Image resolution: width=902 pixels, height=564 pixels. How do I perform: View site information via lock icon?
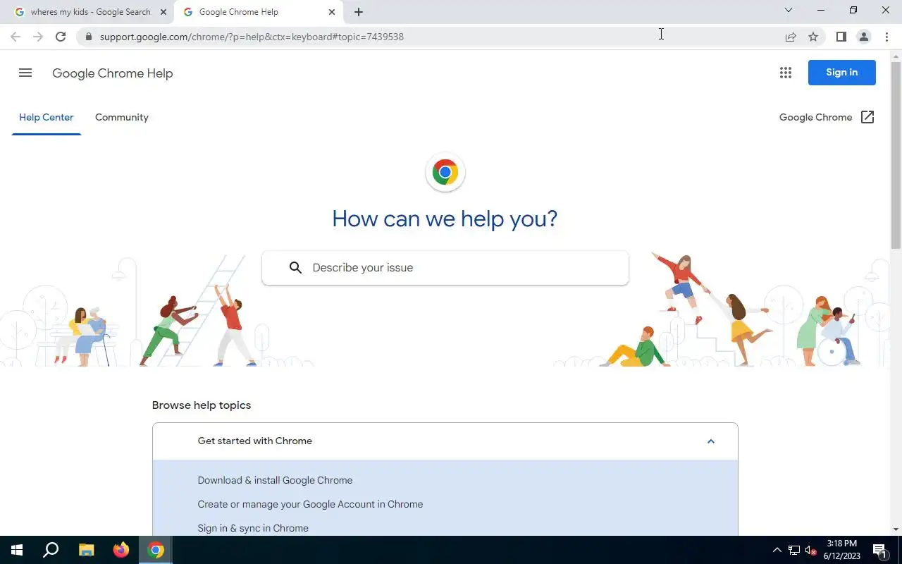pos(89,37)
